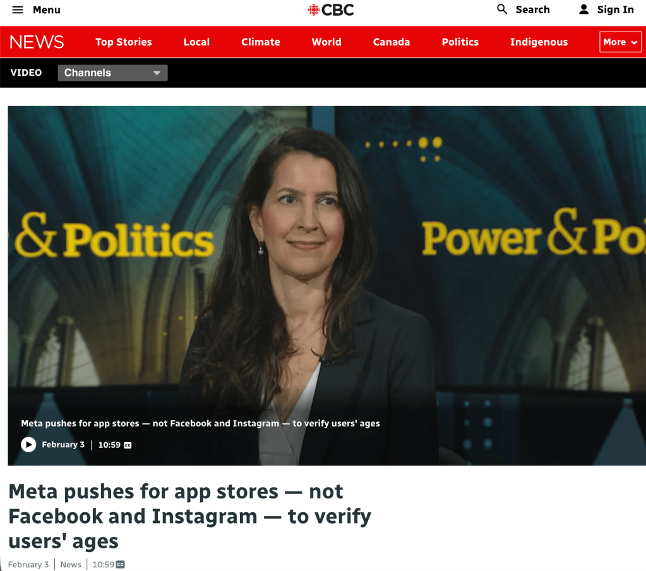Click the Sign In person icon
The height and width of the screenshot is (571, 646).
point(583,9)
